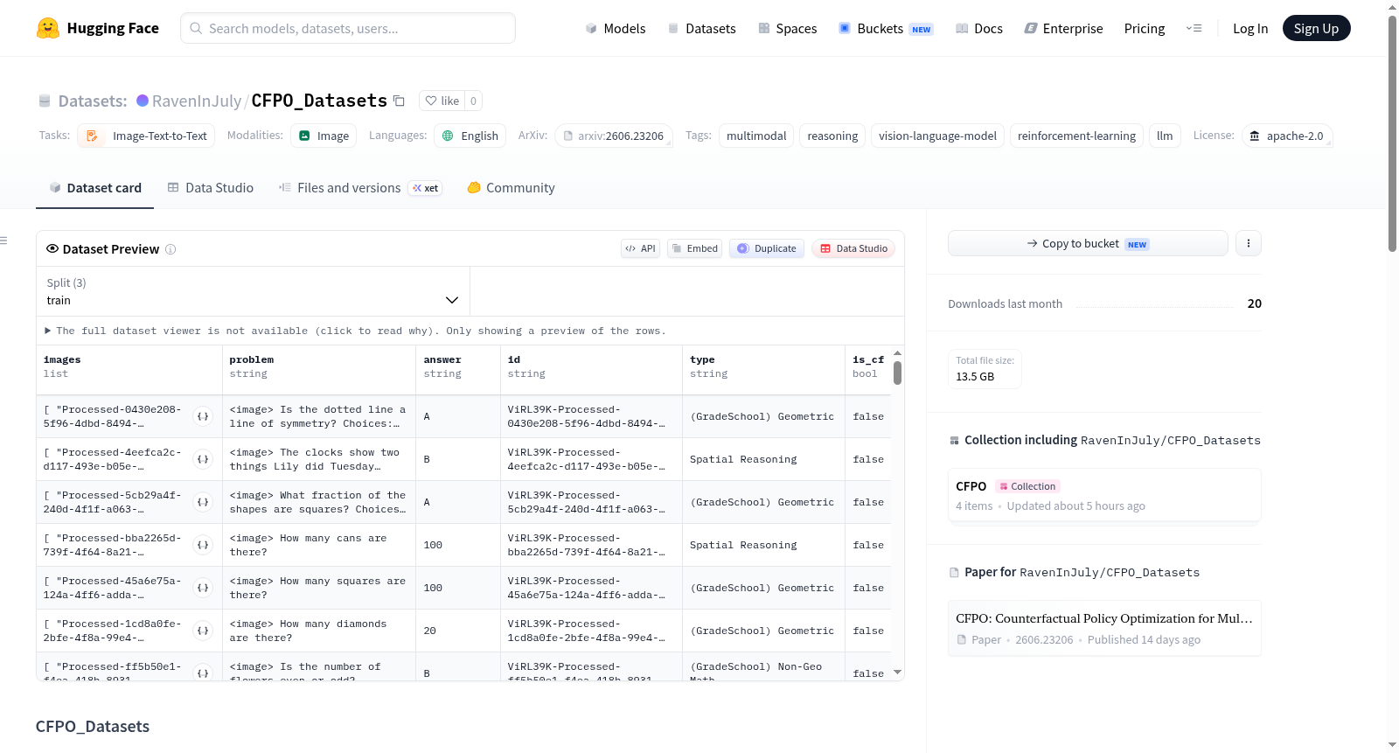Viewport: 1399px width, 753px height.
Task: Open the CFPO Counterfactual Policy Optimization paper
Action: [1104, 628]
